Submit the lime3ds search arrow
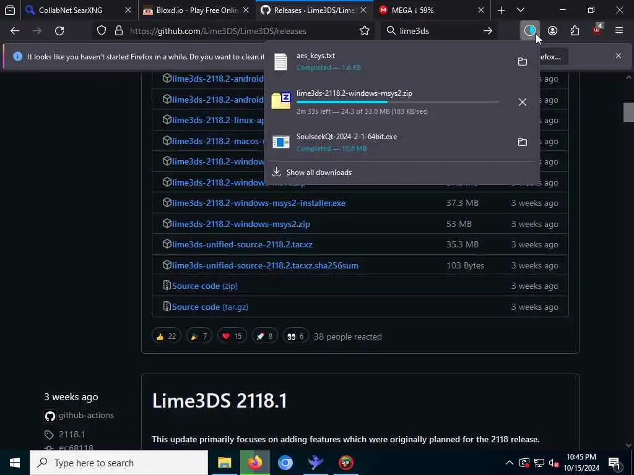Screen dimensions: 634x475 tap(488, 31)
